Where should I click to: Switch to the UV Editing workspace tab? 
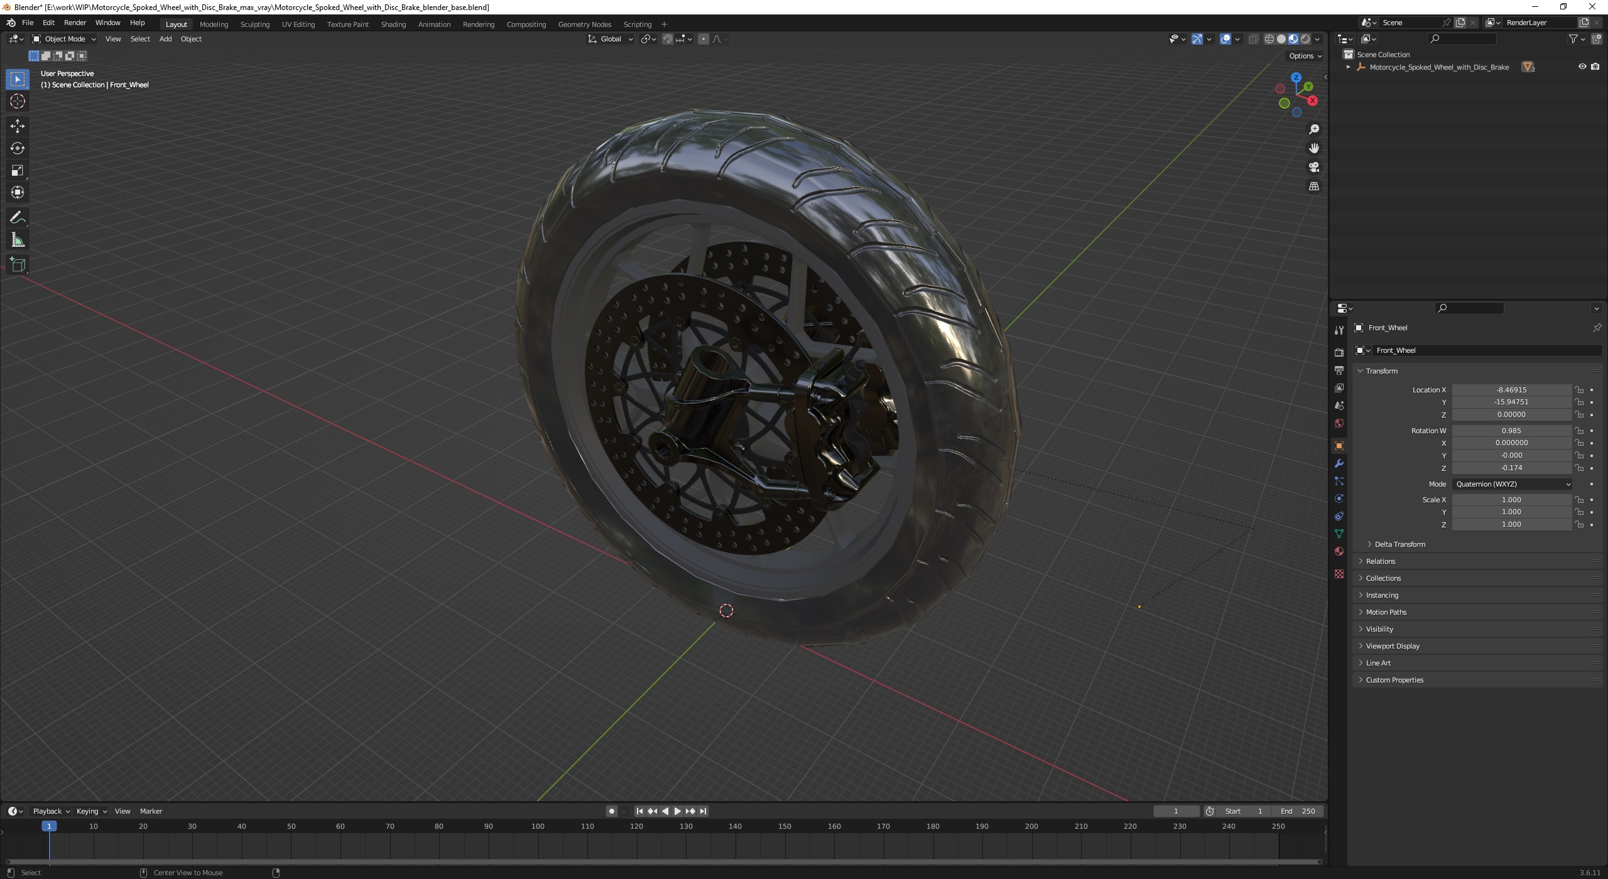coord(298,24)
